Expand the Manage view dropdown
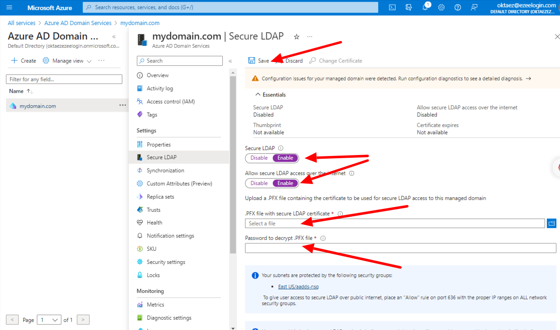560x330 pixels. pos(68,61)
